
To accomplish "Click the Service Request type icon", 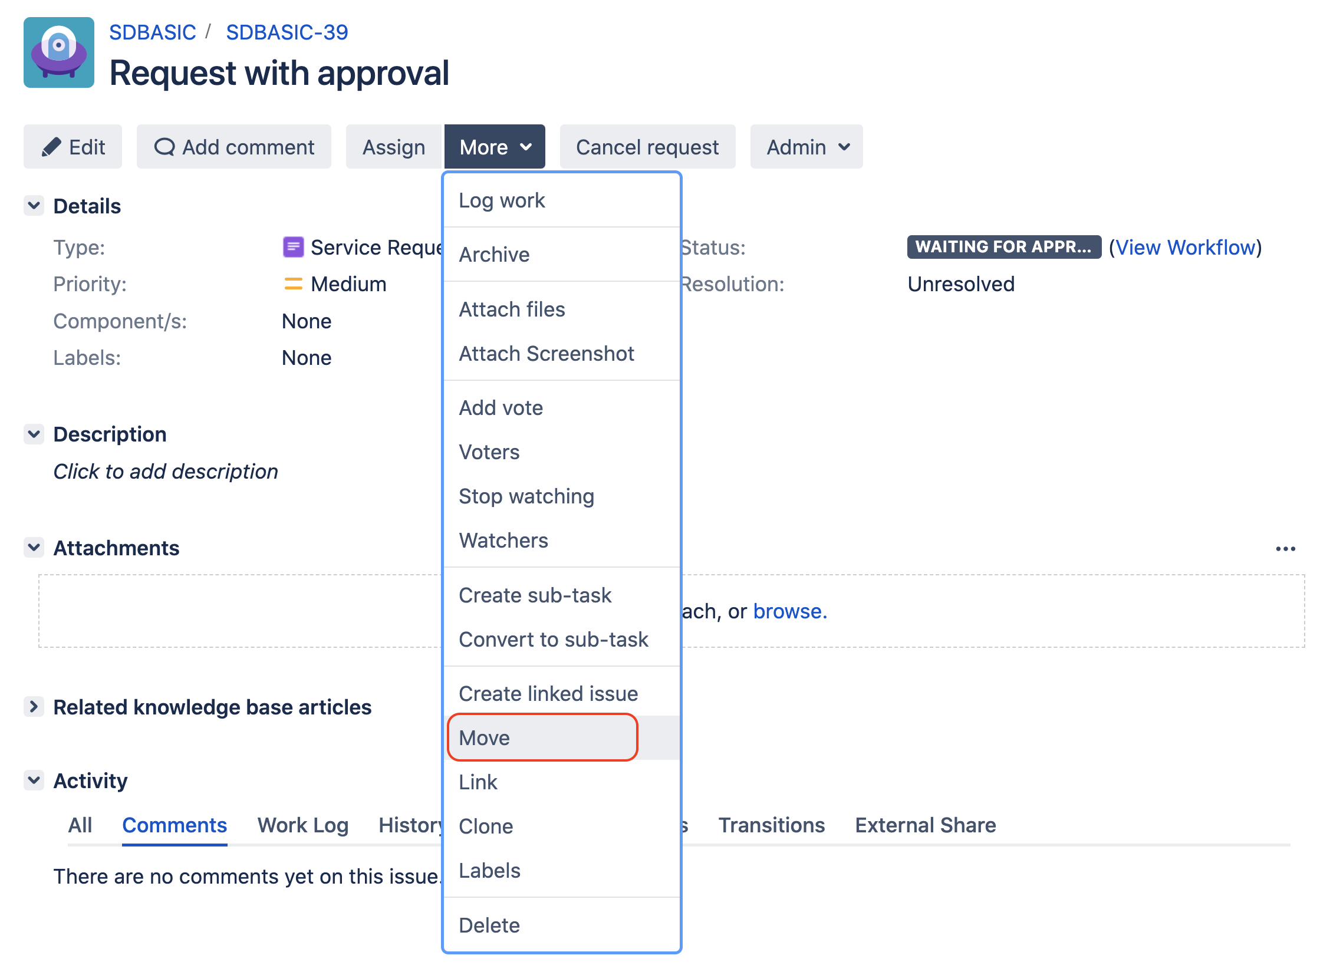I will 293,248.
